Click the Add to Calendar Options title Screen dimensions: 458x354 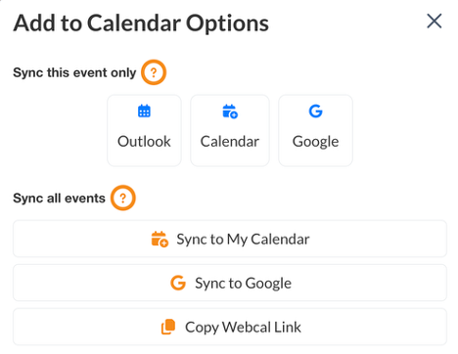coord(141,23)
